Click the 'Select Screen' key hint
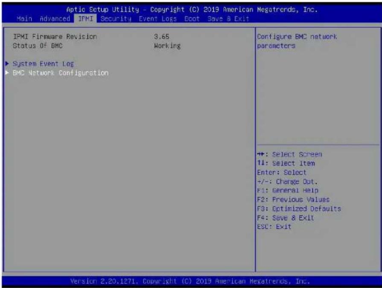This screenshot has height=288, width=382. [x=290, y=155]
